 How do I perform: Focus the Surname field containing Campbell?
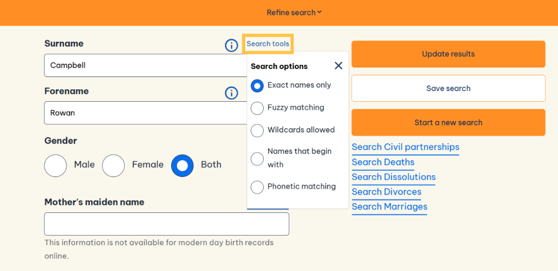146,66
